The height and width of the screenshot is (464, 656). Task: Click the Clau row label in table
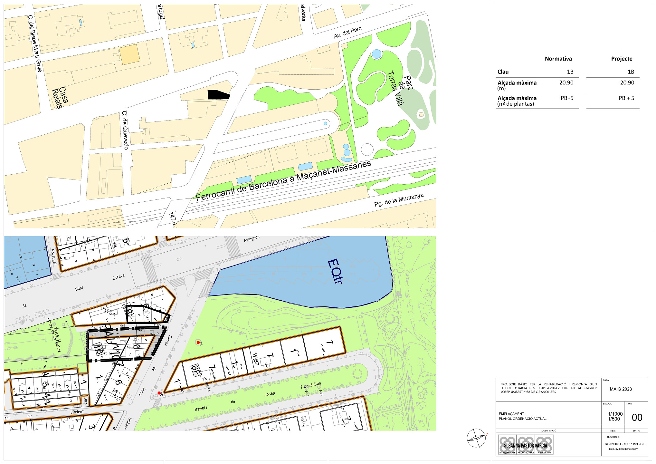503,72
